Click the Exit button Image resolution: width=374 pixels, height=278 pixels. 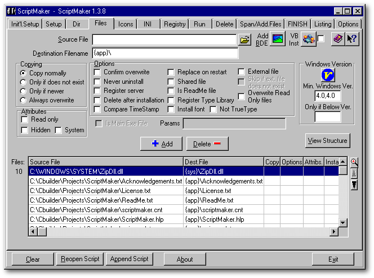pyautogui.click(x=333, y=259)
